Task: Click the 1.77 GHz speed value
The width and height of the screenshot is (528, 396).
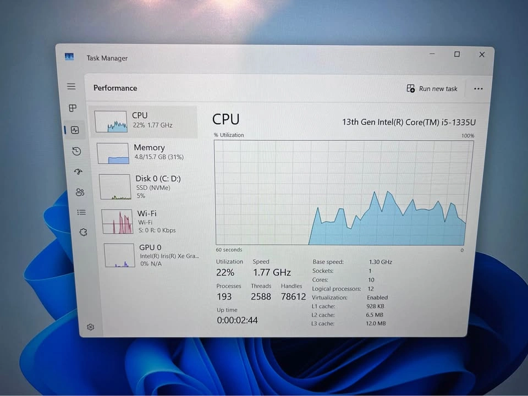Action: click(x=272, y=272)
